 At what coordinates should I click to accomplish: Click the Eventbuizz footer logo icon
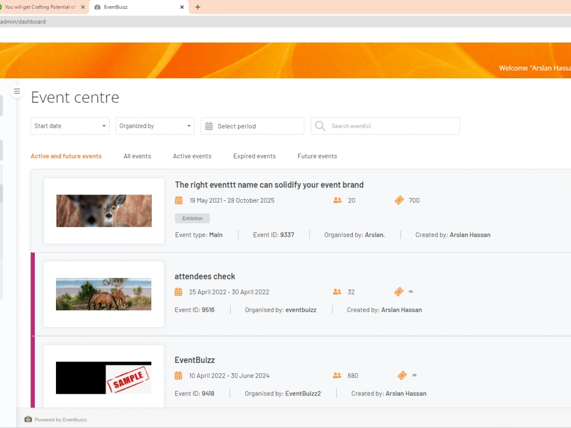point(28,419)
